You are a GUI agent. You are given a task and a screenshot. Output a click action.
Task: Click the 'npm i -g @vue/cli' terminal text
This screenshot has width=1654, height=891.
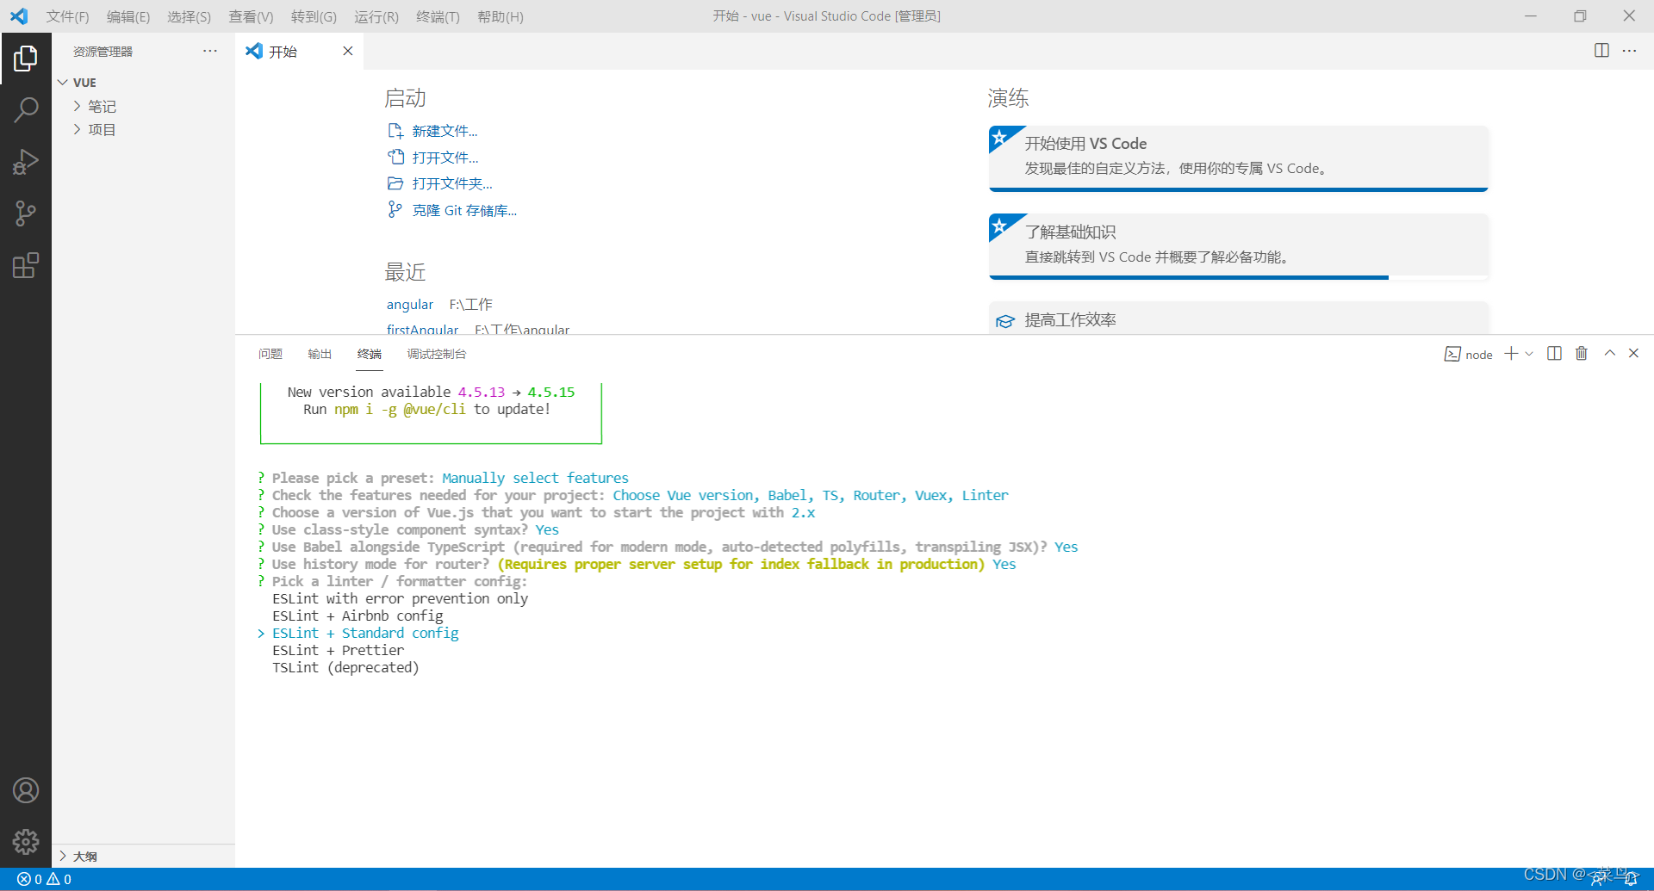click(400, 410)
